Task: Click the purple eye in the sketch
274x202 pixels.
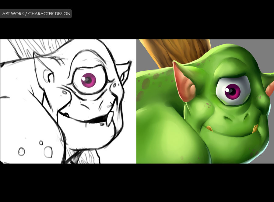Action: (x=88, y=80)
